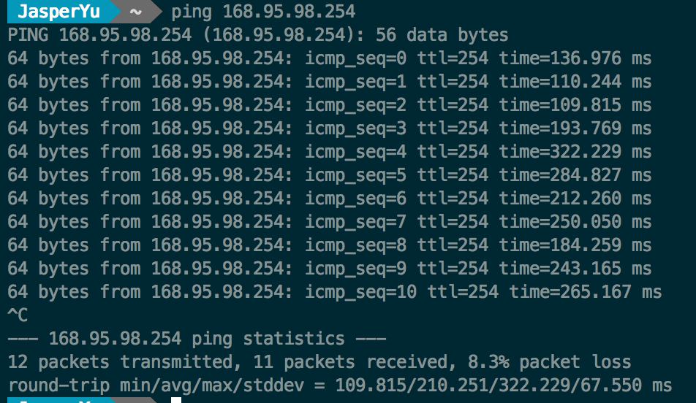Click the icmp_seq=7 text
This screenshot has height=403, width=696.
(355, 222)
